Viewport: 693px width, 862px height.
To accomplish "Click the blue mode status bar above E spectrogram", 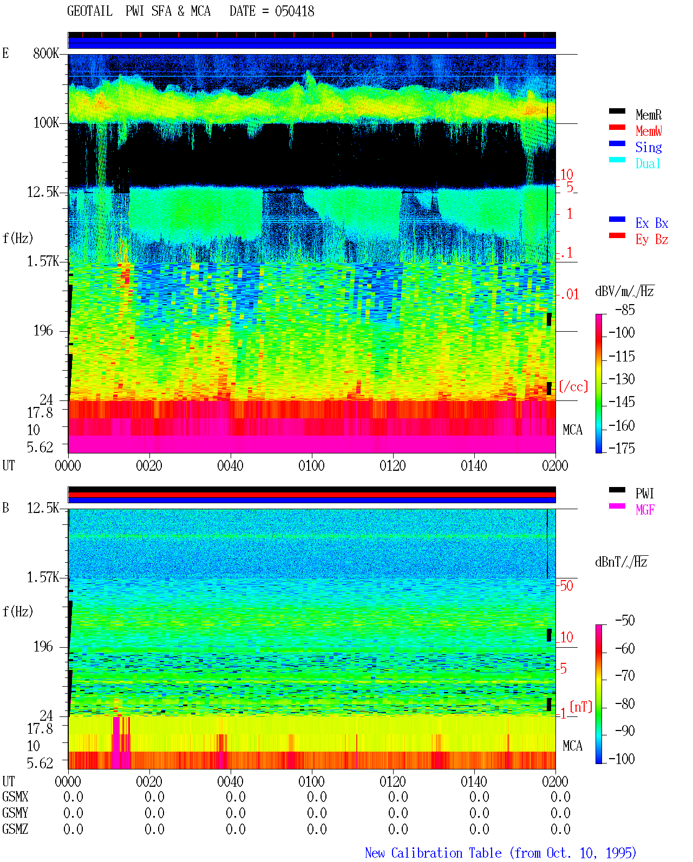I will click(x=312, y=43).
